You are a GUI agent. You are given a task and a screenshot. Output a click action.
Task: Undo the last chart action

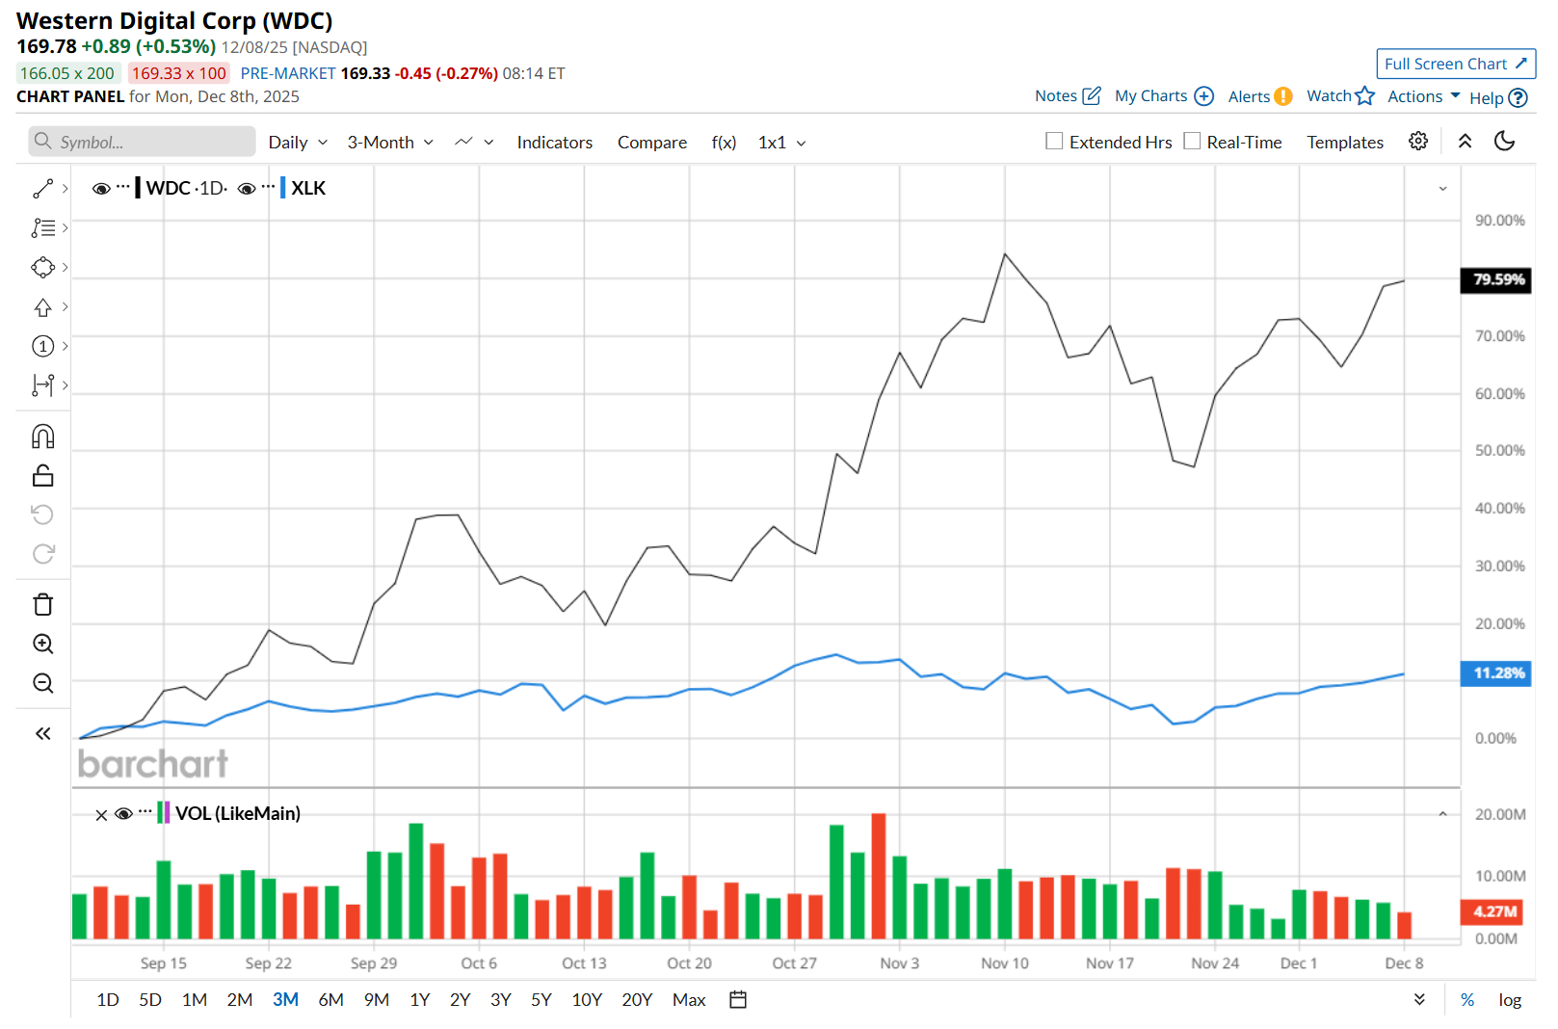pyautogui.click(x=42, y=514)
